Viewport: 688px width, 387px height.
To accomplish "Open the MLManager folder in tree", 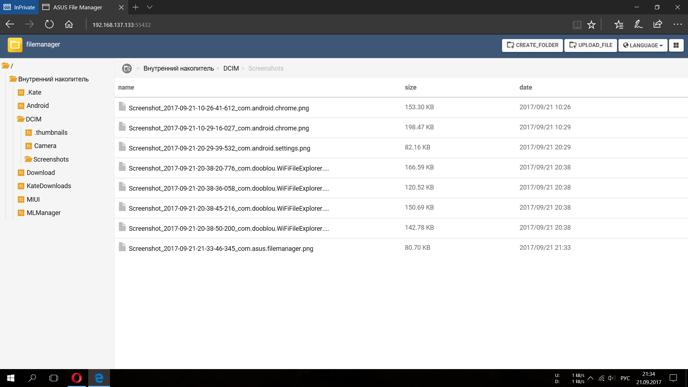I will click(x=39, y=213).
